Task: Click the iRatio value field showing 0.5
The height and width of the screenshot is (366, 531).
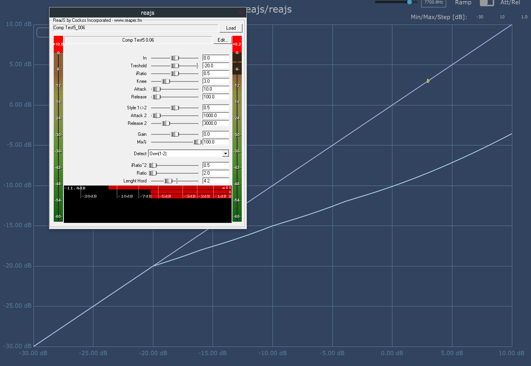Action: point(216,74)
